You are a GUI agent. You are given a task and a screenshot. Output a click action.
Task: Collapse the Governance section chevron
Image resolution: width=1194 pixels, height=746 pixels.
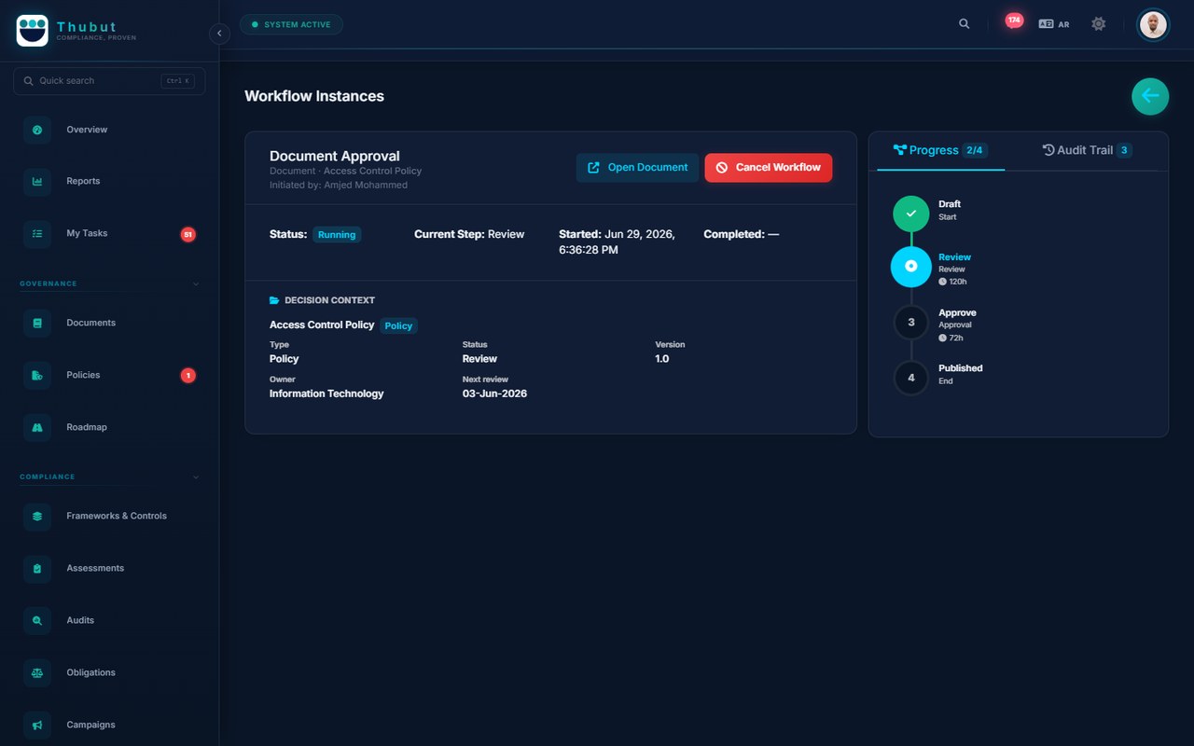pos(196,283)
